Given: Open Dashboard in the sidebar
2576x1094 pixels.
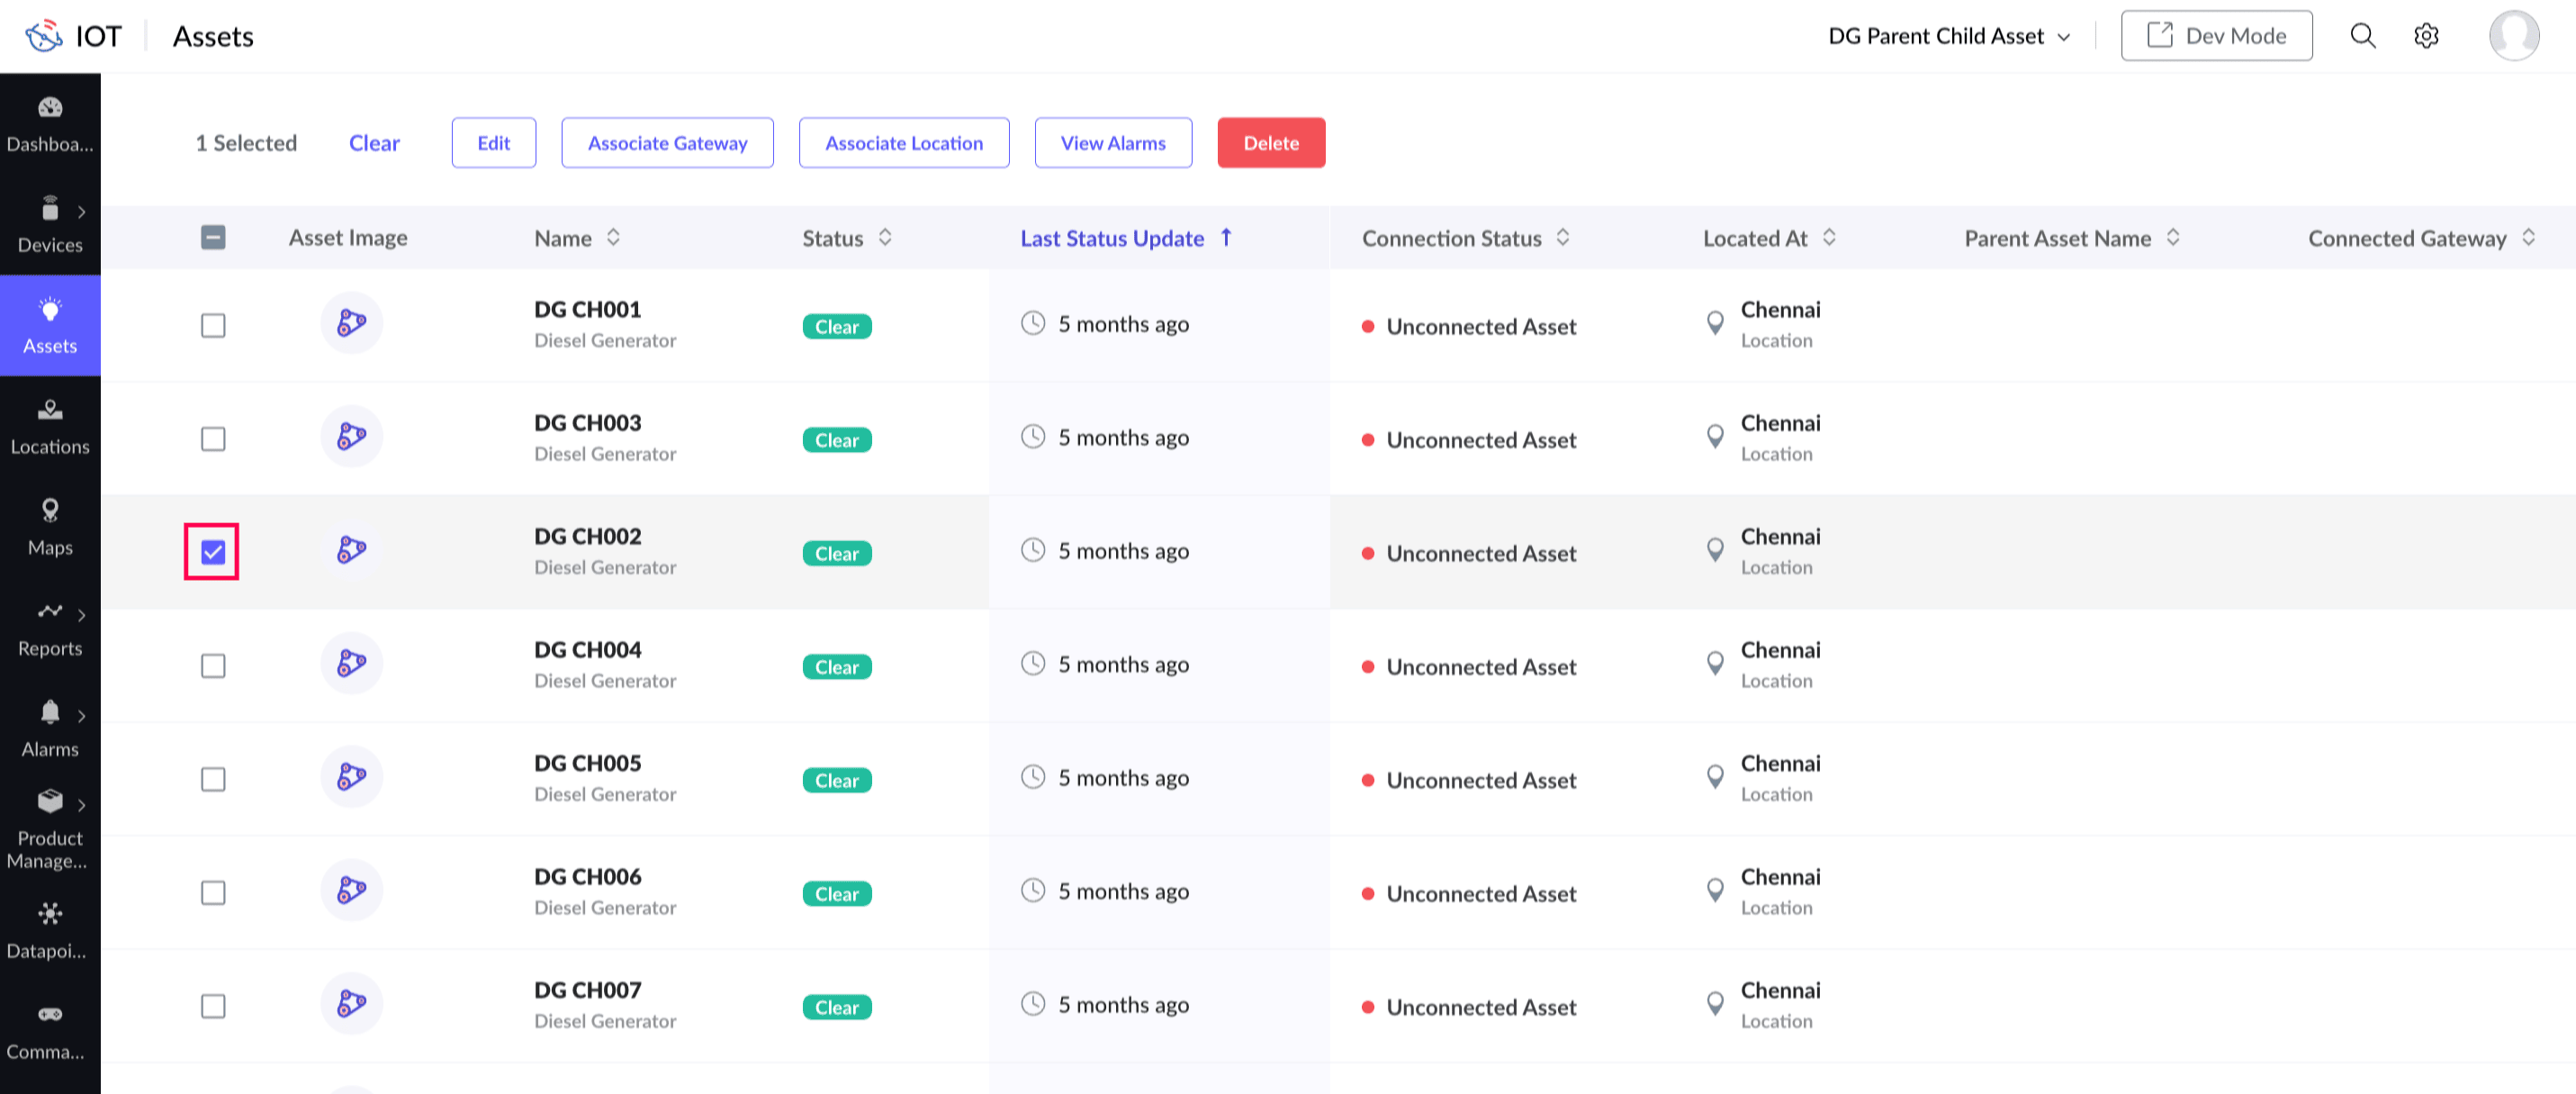Looking at the screenshot, I should [x=50, y=124].
